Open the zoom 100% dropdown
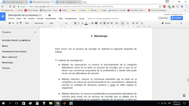The height and width of the screenshot is (106, 189). (x=28, y=23)
